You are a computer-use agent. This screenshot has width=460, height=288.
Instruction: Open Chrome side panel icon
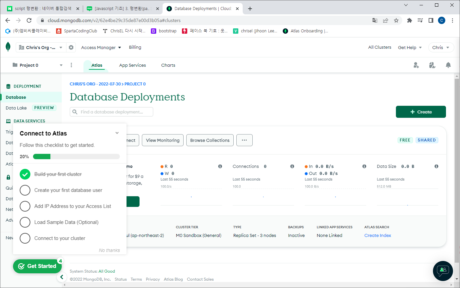click(x=431, y=20)
